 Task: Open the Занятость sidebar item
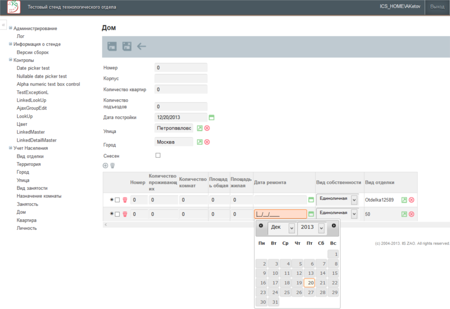27,204
